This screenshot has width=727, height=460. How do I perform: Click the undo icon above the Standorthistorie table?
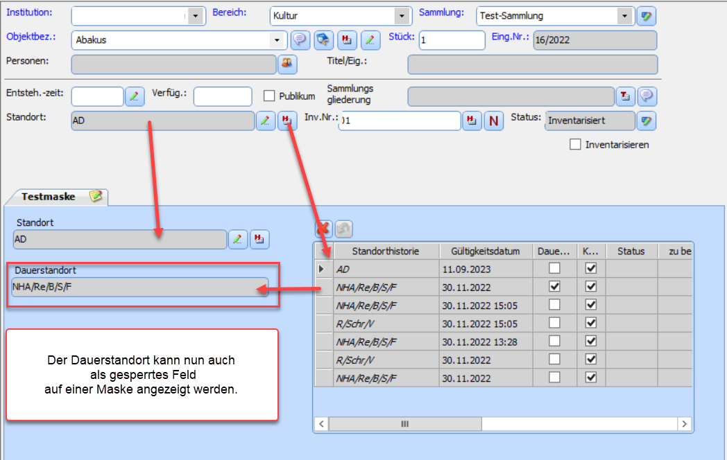(343, 229)
